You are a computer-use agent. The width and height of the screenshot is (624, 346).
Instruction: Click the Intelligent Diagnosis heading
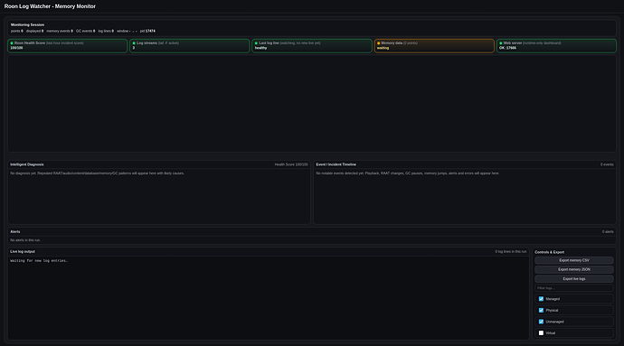coord(27,164)
